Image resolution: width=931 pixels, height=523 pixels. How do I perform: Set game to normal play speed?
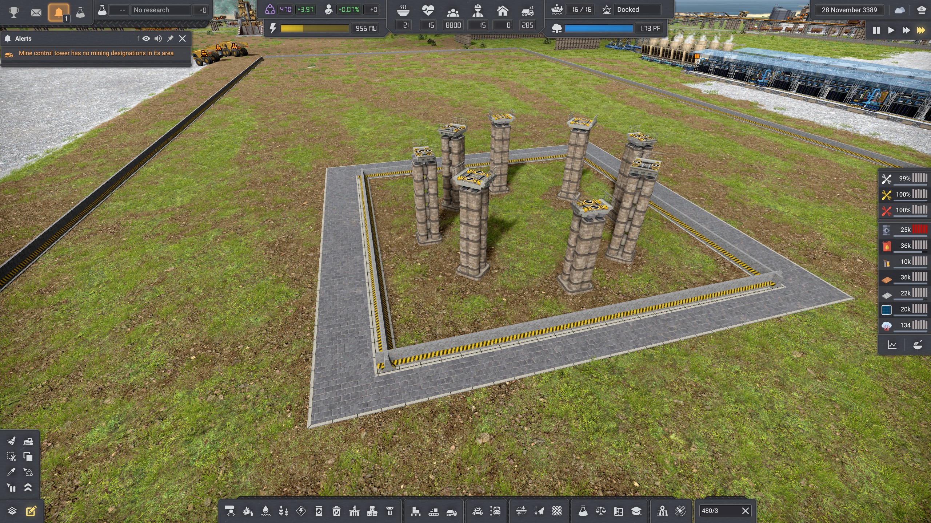point(891,30)
